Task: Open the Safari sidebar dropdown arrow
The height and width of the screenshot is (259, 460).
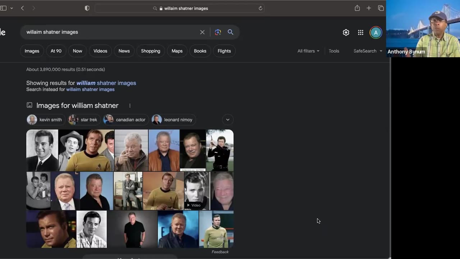Action: click(x=11, y=8)
